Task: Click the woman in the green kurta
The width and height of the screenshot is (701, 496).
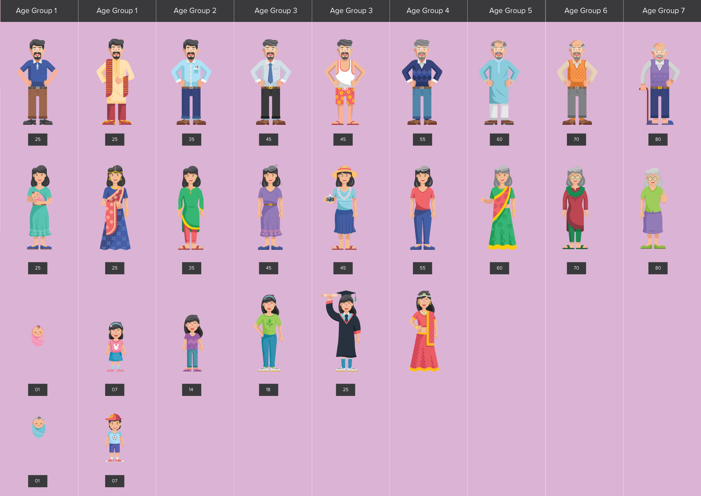Action: [191, 207]
